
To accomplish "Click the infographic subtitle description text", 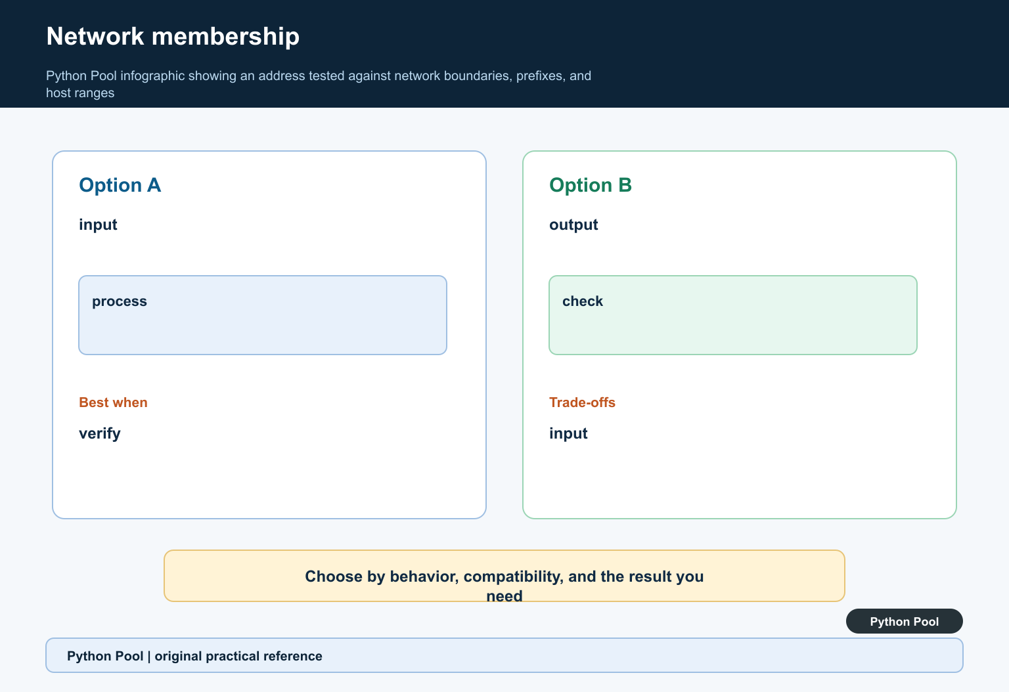I will [x=319, y=84].
